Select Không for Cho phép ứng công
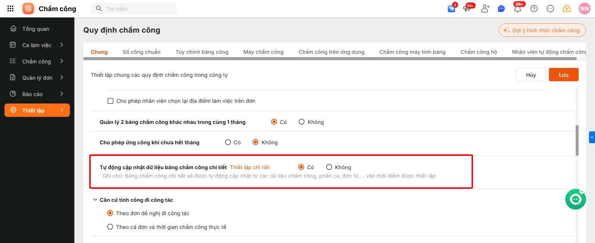The image size is (595, 243). point(255,142)
